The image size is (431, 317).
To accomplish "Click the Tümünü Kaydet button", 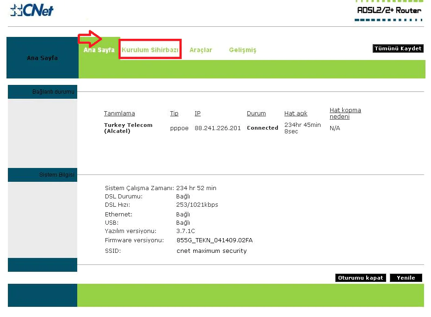I will coord(398,48).
